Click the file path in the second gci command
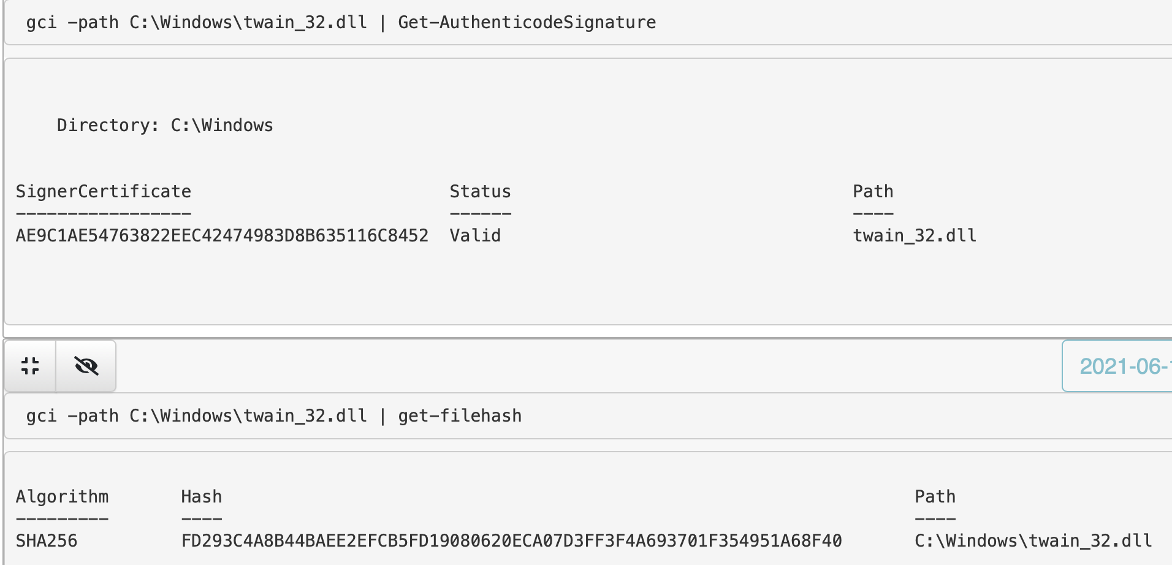Image resolution: width=1172 pixels, height=565 pixels. (248, 416)
